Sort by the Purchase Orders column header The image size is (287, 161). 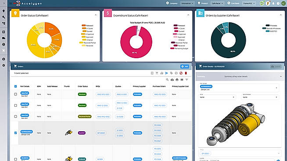[159, 86]
